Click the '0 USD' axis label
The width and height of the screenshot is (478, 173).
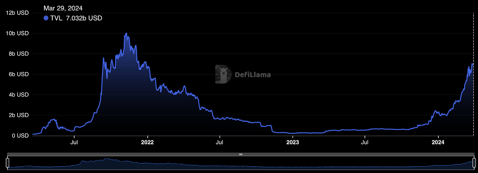click(x=20, y=136)
